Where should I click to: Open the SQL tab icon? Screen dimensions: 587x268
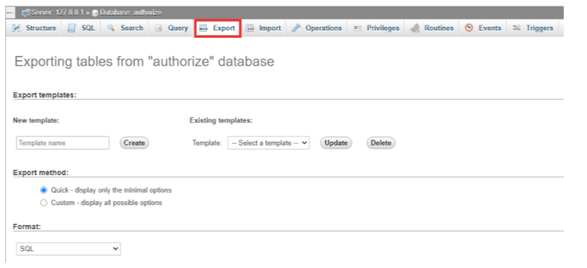pyautogui.click(x=71, y=28)
